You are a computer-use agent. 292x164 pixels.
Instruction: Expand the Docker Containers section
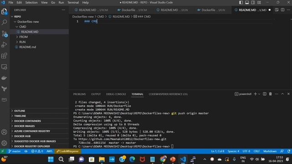pos(40,121)
